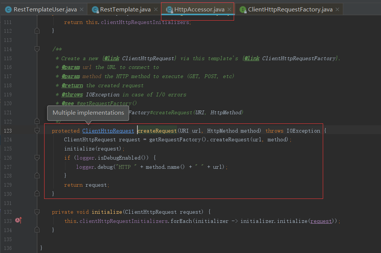Click the "HTTP " string literal on line 127
Image resolution: width=381 pixels, height=253 pixels.
(x=126, y=167)
